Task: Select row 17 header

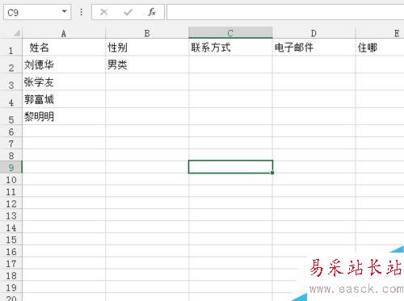Action: point(11,263)
